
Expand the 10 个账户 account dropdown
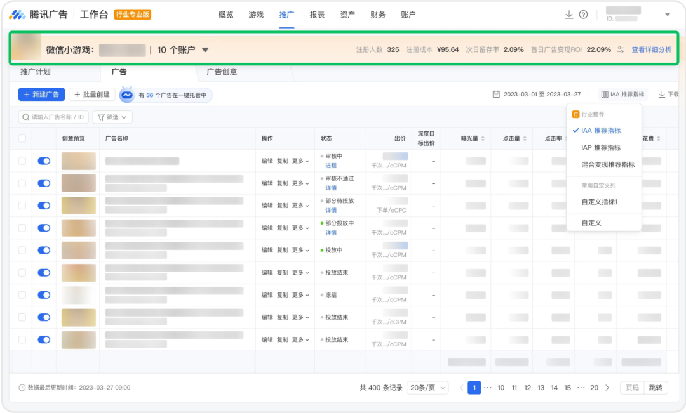[205, 50]
